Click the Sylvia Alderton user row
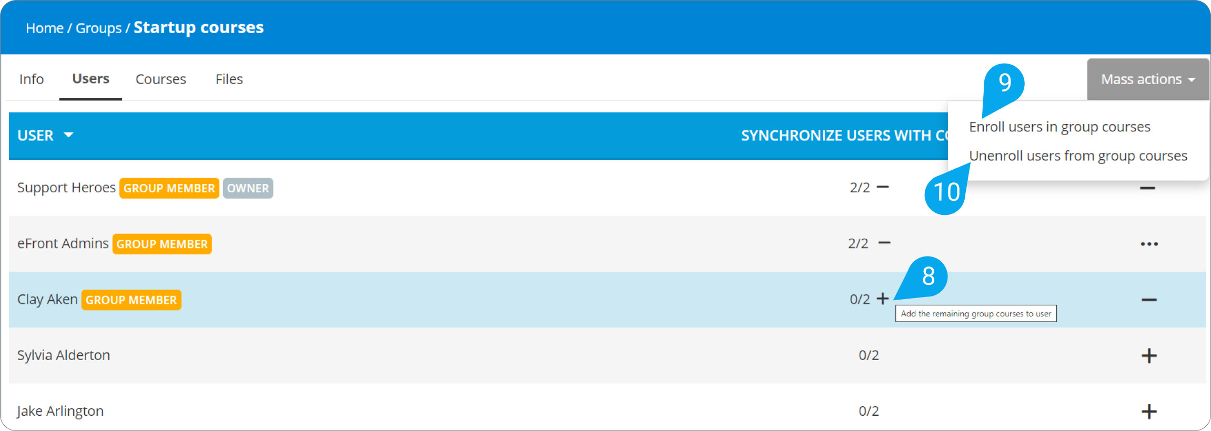 pos(64,356)
